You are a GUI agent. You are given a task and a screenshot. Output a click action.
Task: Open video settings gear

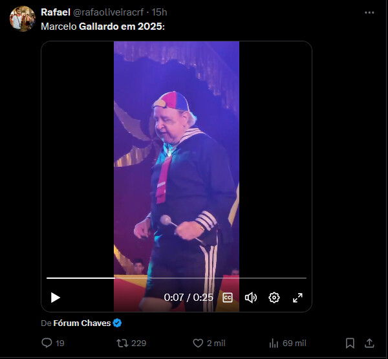click(x=274, y=298)
